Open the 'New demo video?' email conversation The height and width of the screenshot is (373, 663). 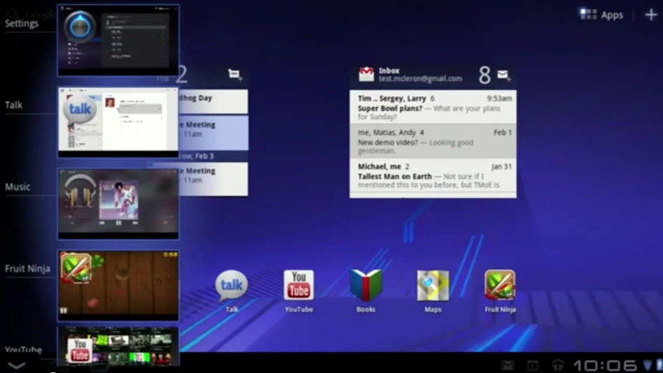pyautogui.click(x=433, y=141)
